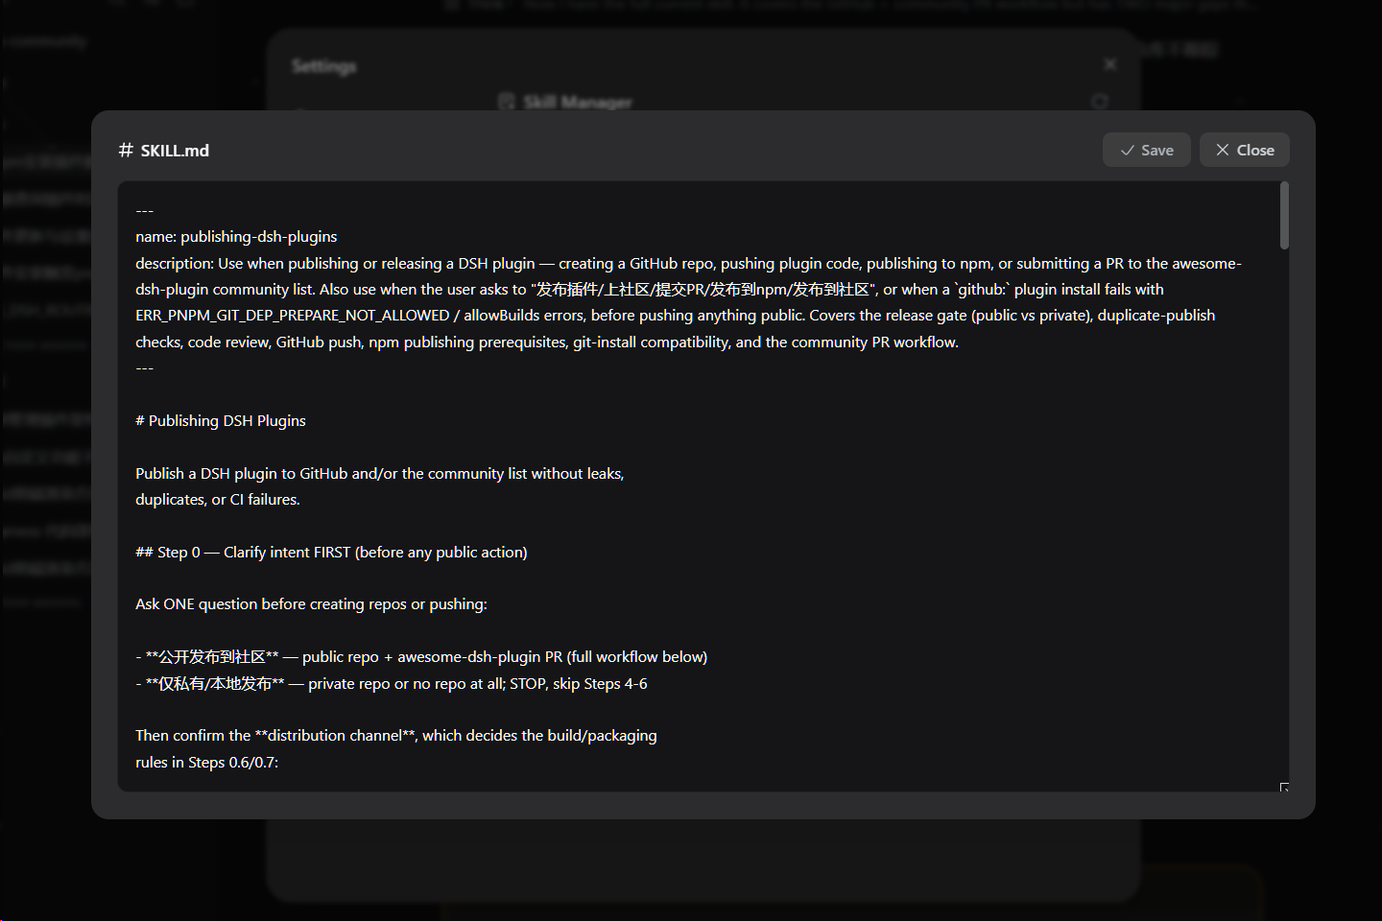
Task: Save the SKILL.md file
Action: [x=1146, y=150]
